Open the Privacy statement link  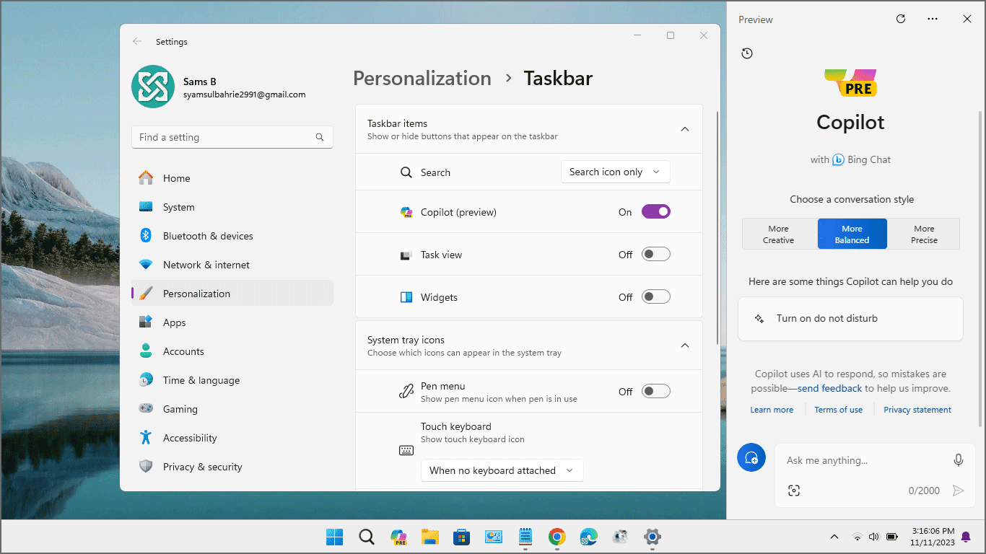(917, 410)
